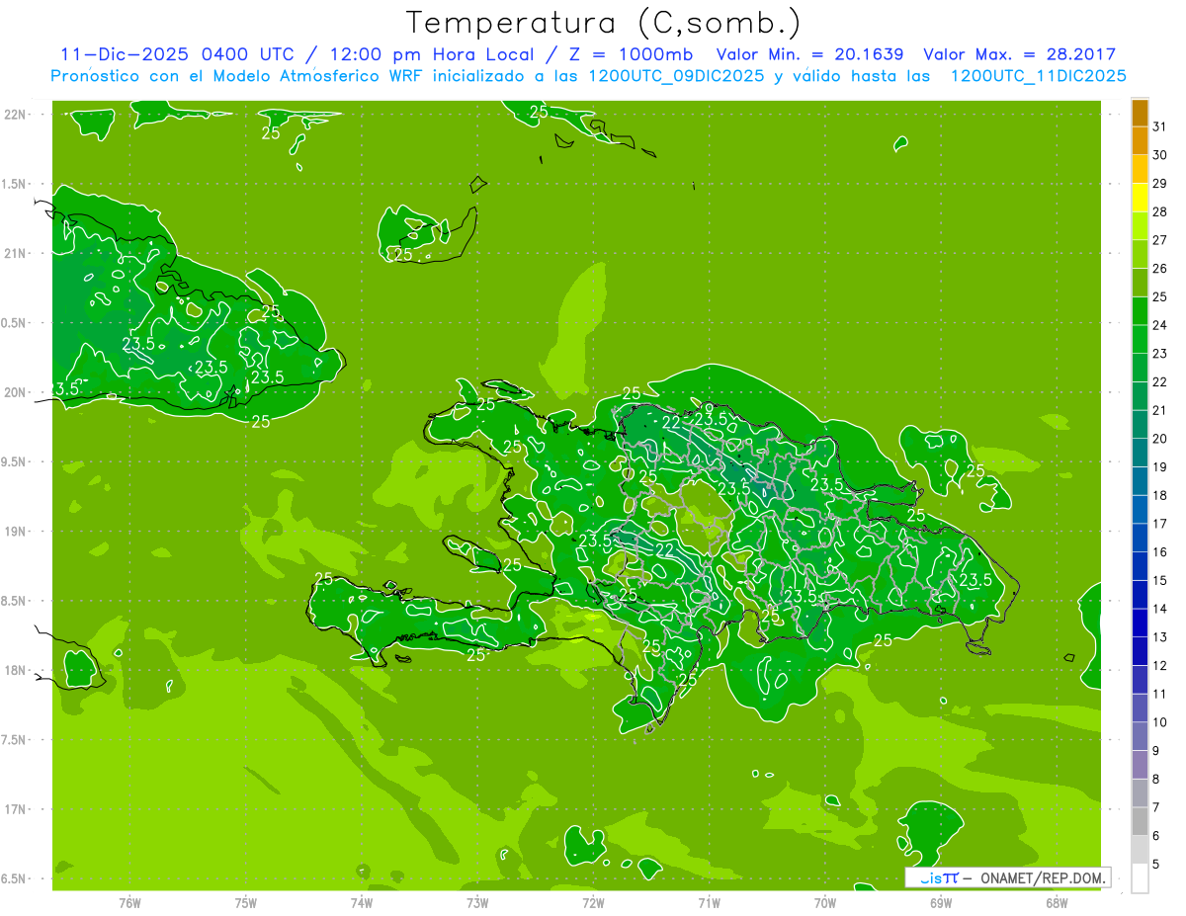Click the "18N" latitude label
This screenshot has width=1186, height=916.
16,671
